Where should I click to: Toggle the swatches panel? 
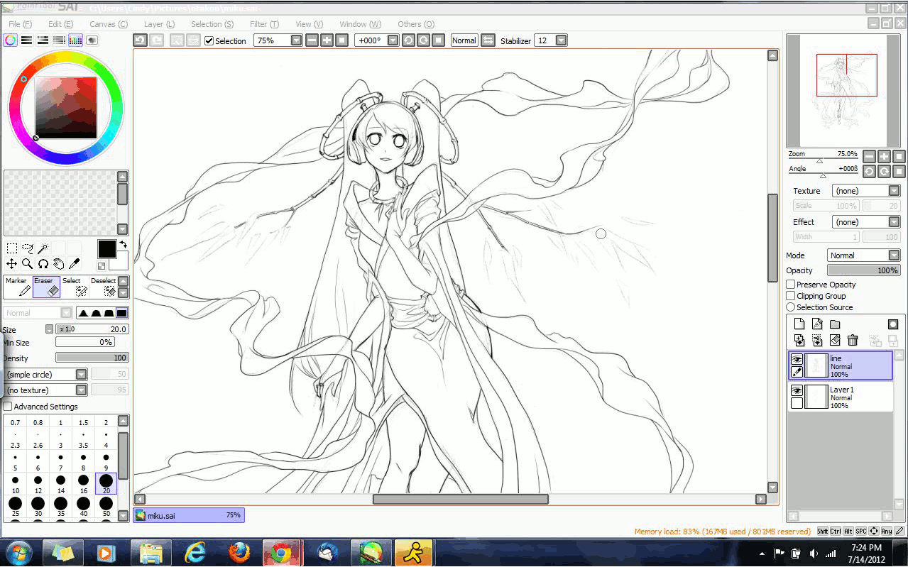click(75, 40)
